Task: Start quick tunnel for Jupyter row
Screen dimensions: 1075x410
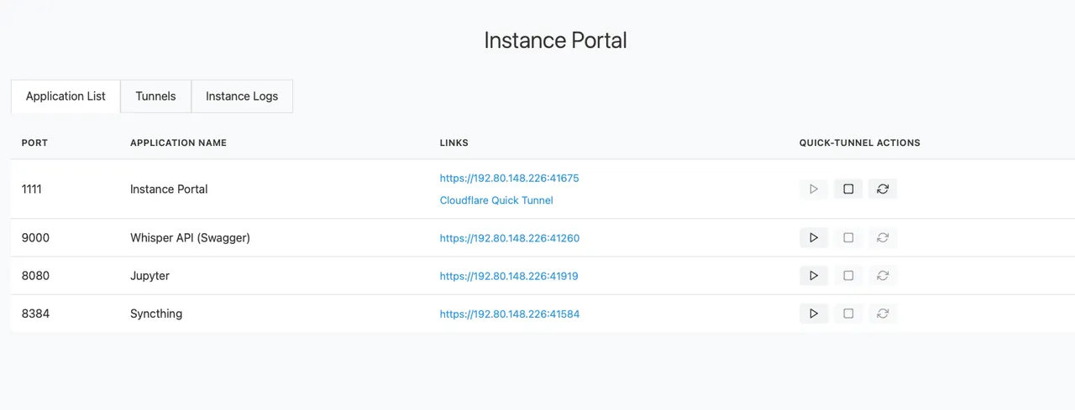Action: point(814,276)
